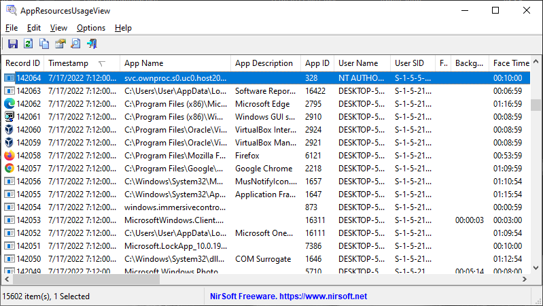Sort by the Face Time column header
The image size is (543, 306).
point(511,63)
